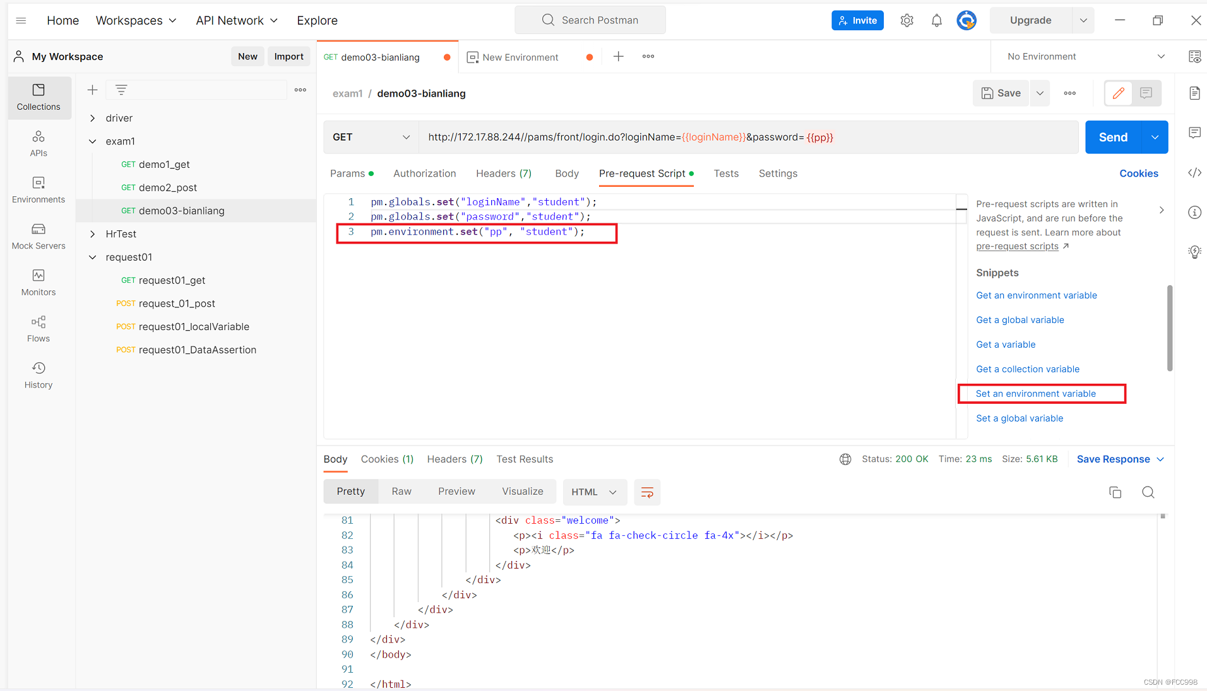Open the settings gear icon
The image size is (1207, 691).
pyautogui.click(x=907, y=20)
